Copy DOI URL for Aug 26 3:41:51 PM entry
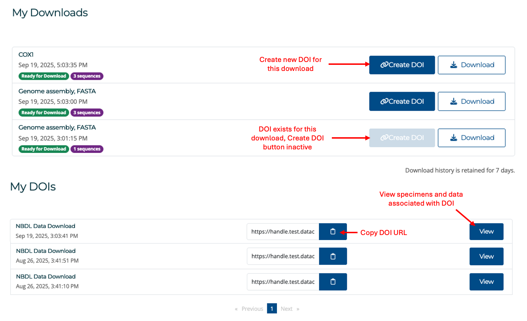 [333, 256]
